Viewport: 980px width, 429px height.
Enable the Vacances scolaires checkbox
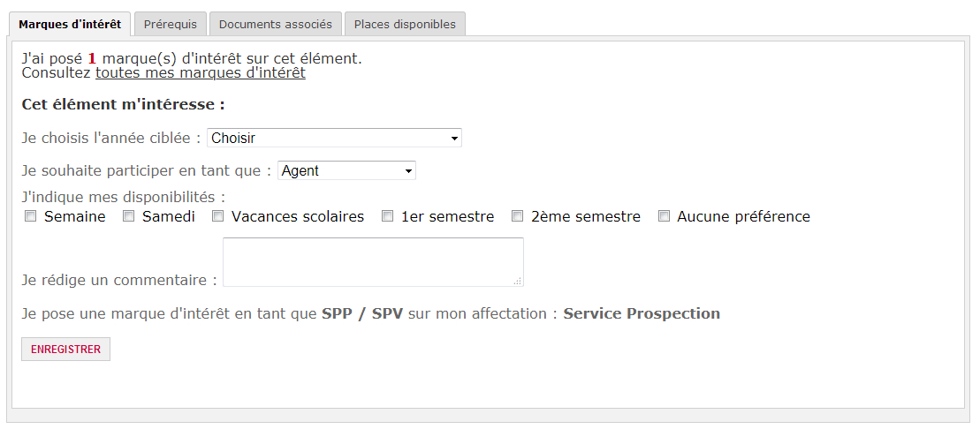pyautogui.click(x=217, y=216)
